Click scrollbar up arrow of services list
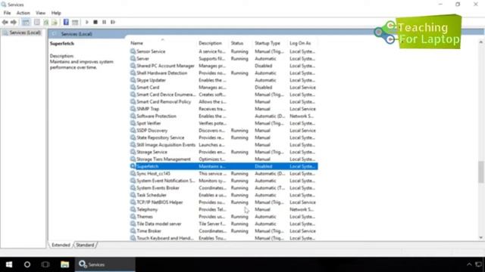Image resolution: width=485 pixels, height=272 pixels. (x=480, y=42)
